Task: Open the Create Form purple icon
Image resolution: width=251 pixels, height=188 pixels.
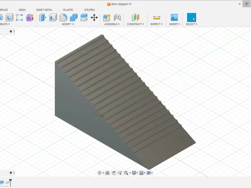Action: tap(30, 18)
